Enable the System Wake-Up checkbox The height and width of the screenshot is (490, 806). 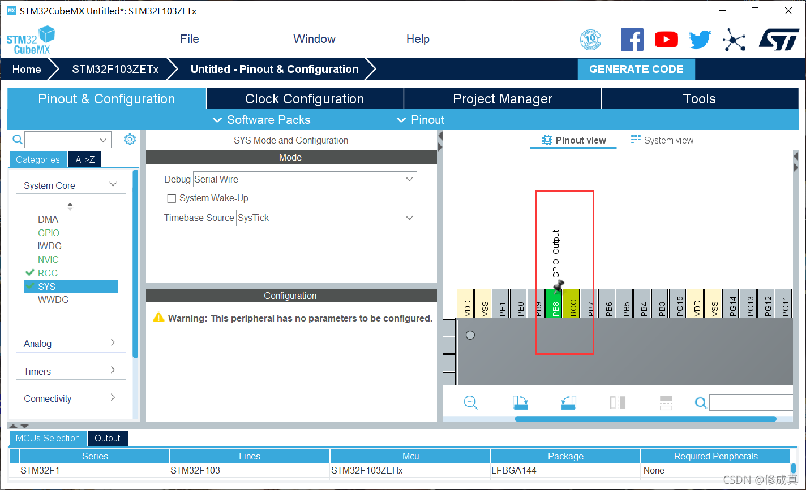pyautogui.click(x=172, y=198)
